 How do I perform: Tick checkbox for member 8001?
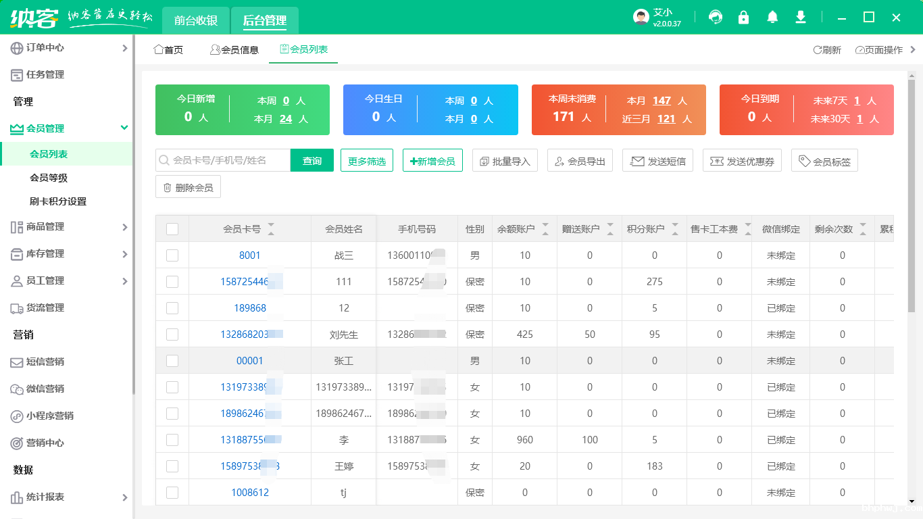point(172,255)
